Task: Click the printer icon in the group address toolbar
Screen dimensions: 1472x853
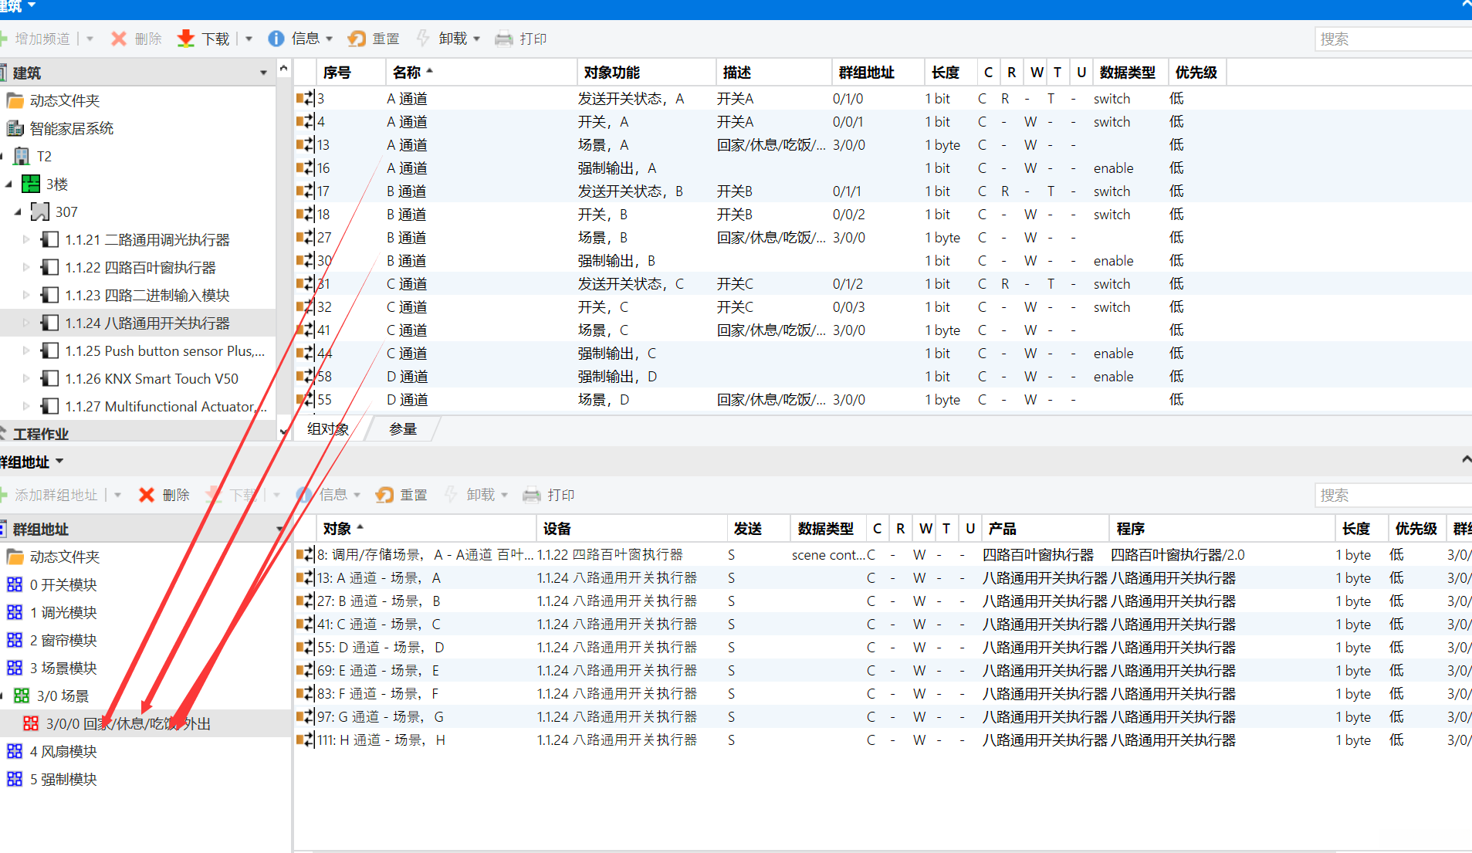Action: 532,495
